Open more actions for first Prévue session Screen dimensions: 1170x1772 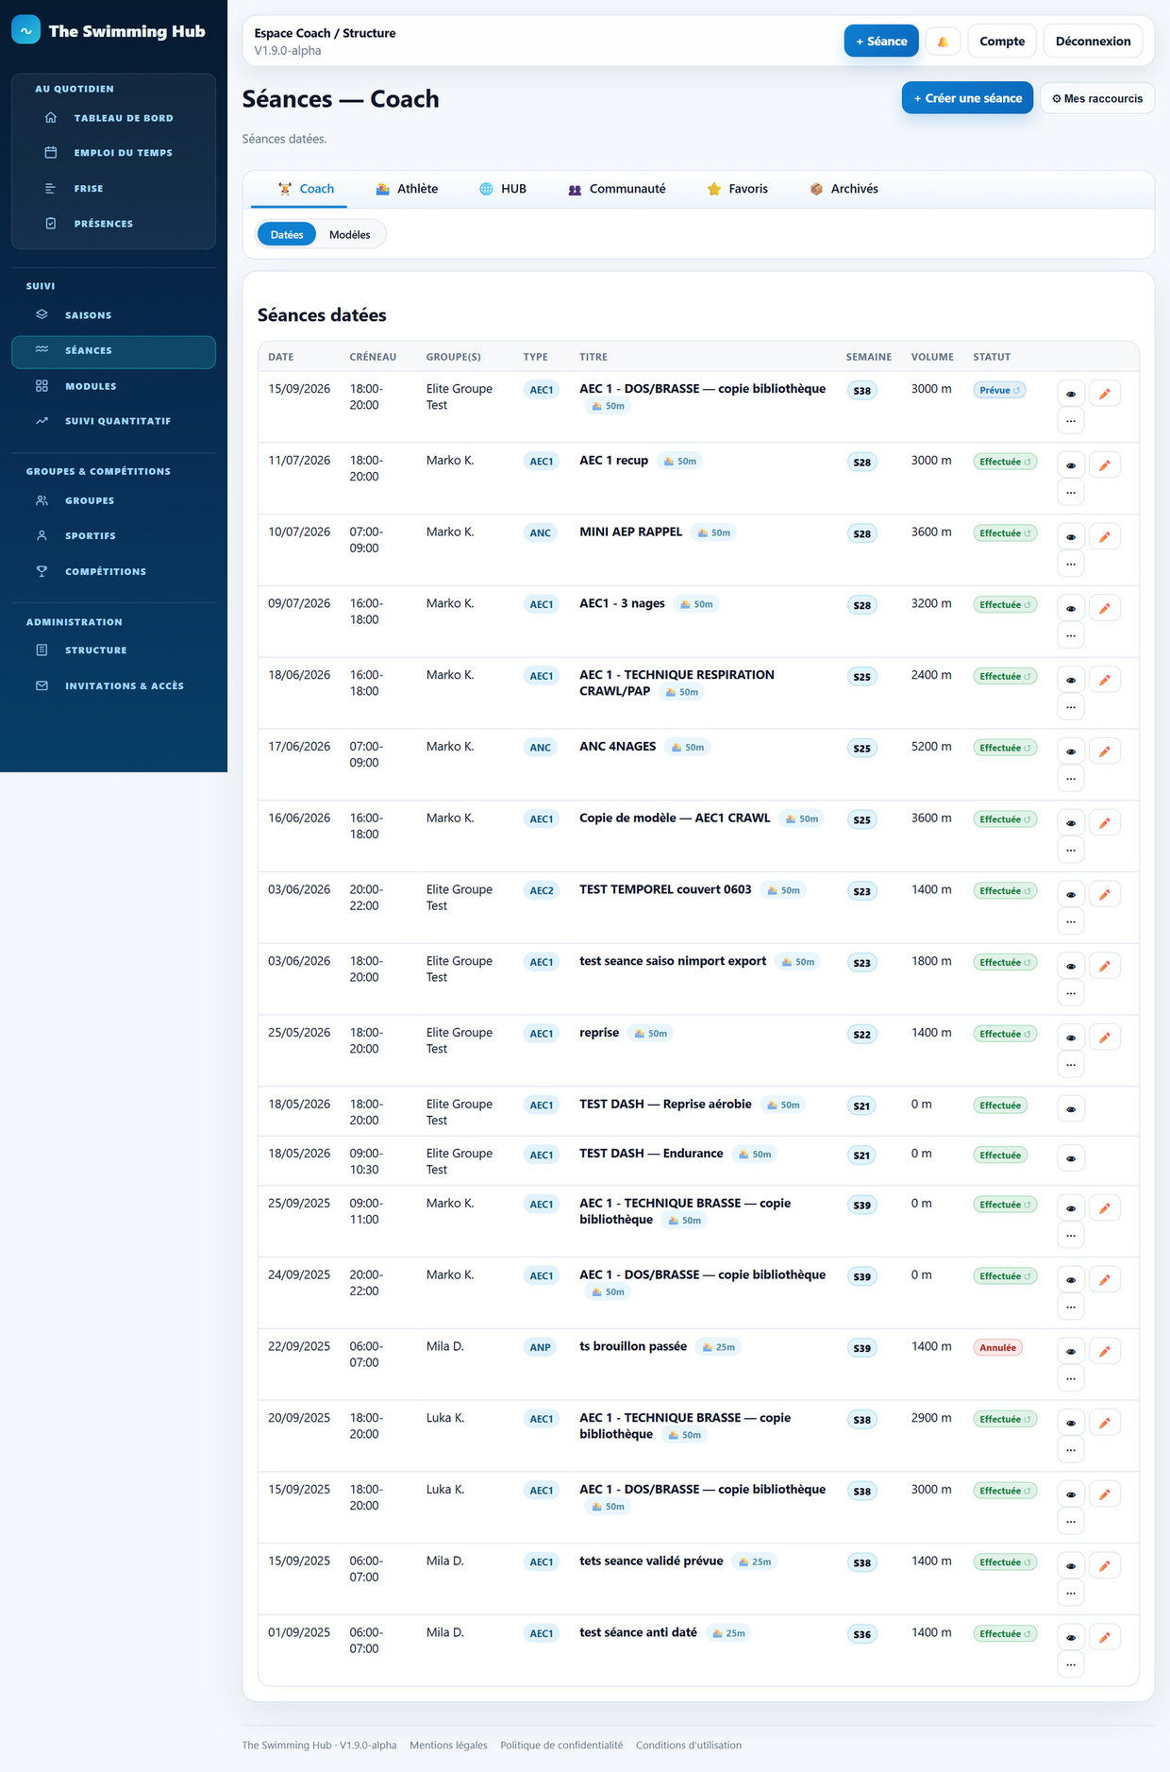[1071, 421]
